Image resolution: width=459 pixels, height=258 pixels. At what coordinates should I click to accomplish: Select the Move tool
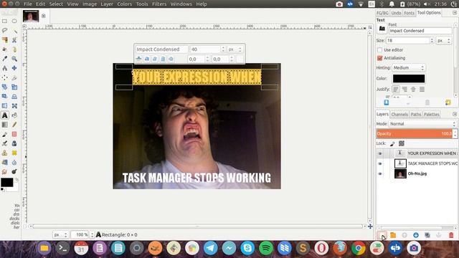coord(14,68)
